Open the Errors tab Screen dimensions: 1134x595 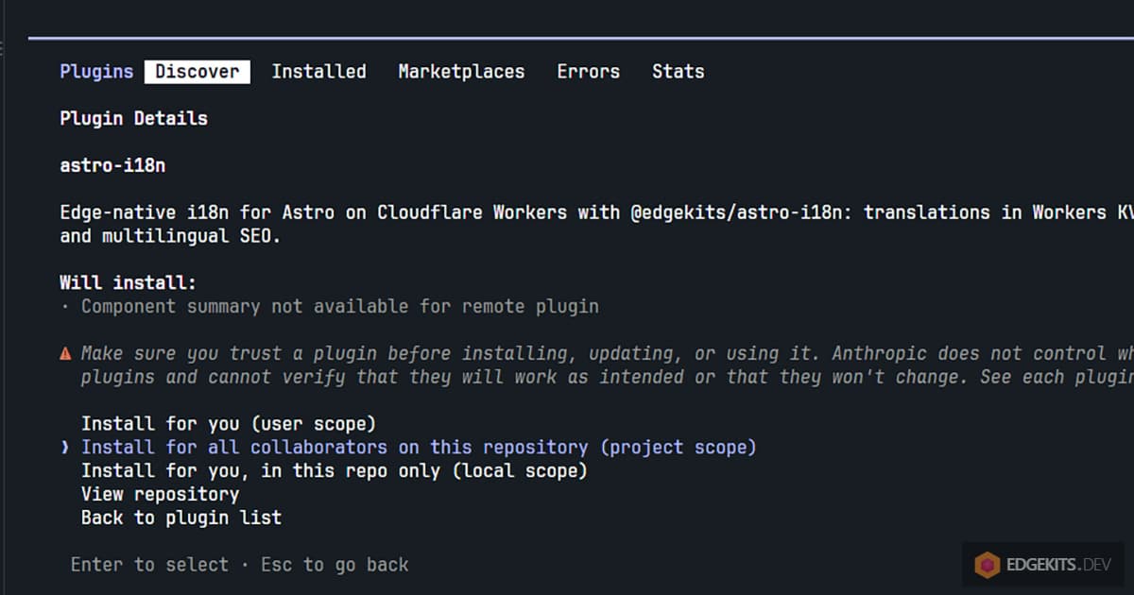(x=588, y=72)
